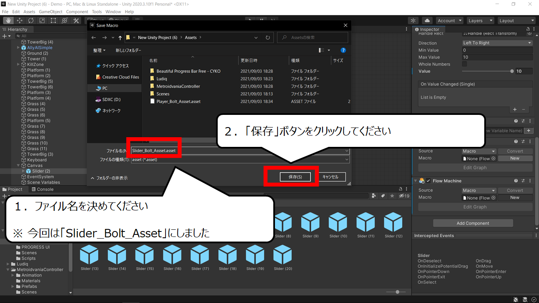Expand the KillZone hierarchy item
This screenshot has height=303, width=539.
pyautogui.click(x=18, y=64)
